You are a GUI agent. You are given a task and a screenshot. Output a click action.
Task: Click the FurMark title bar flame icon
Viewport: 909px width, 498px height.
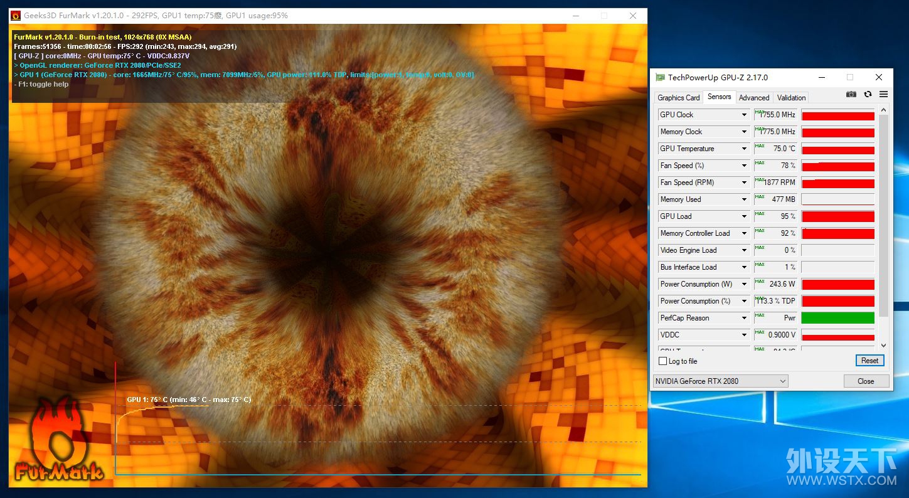pos(16,16)
